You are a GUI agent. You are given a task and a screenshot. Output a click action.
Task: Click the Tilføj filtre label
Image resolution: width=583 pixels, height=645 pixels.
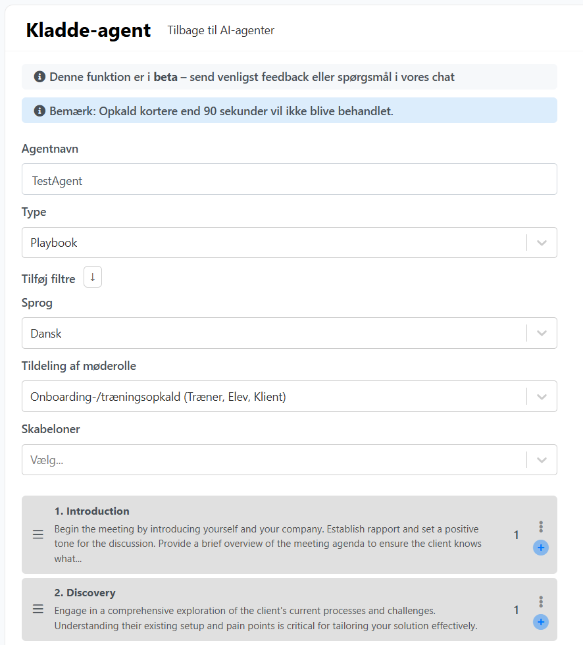click(49, 279)
